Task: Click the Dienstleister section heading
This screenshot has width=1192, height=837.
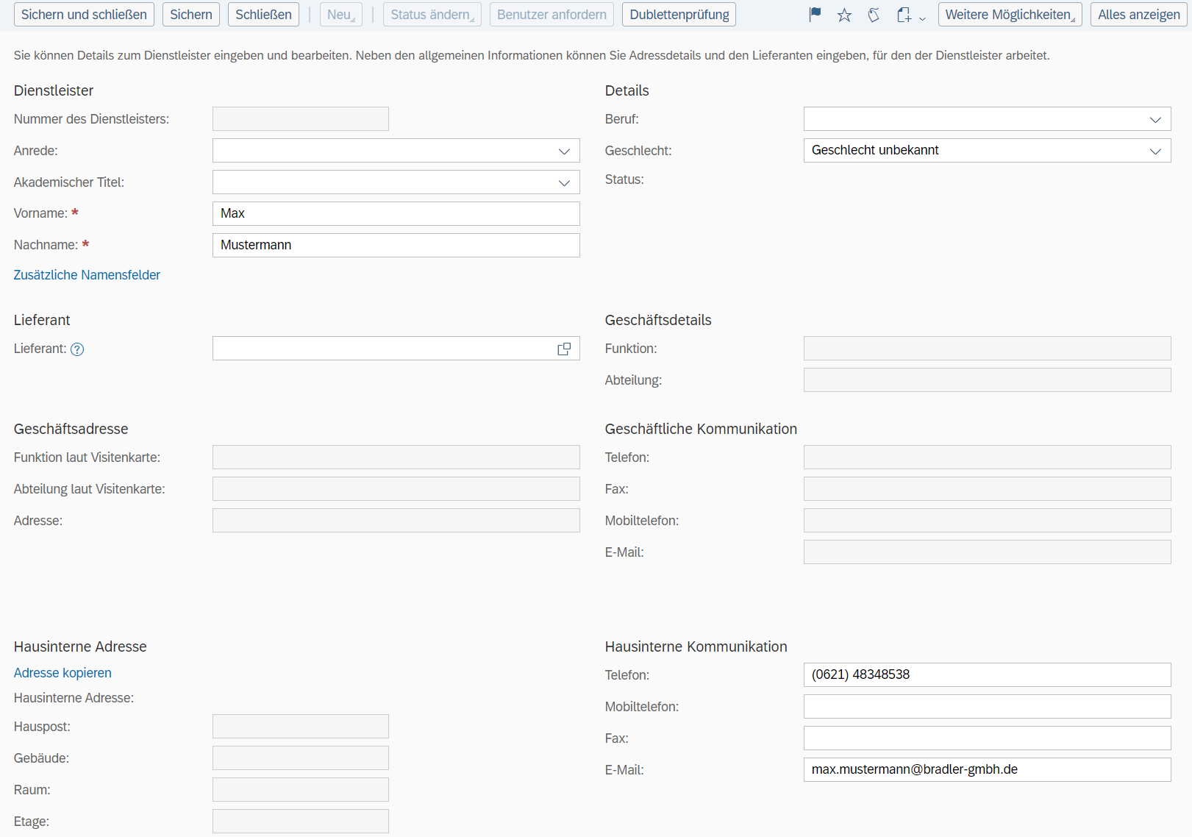Action: (54, 90)
